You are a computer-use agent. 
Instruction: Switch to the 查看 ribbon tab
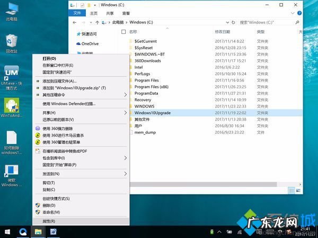126,13
